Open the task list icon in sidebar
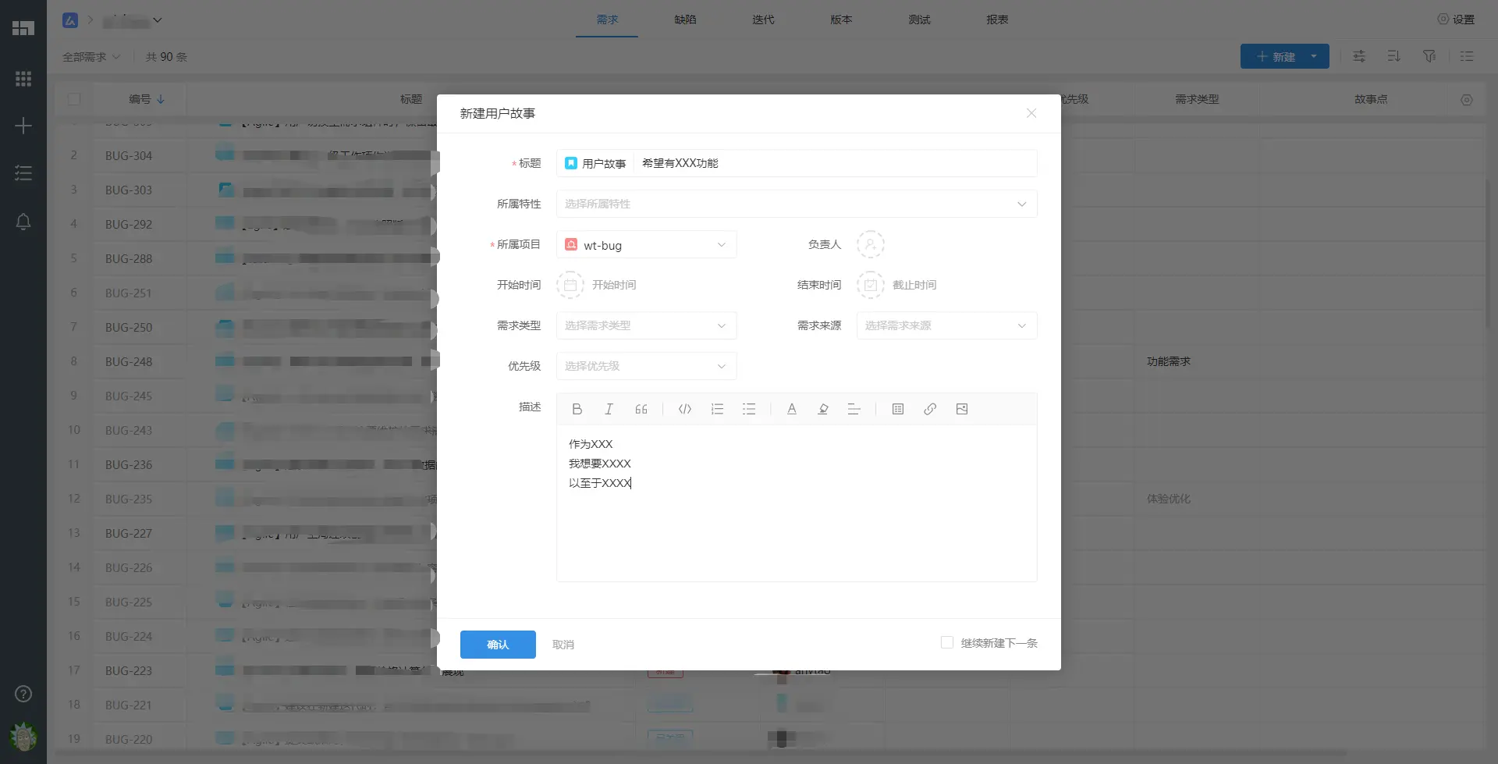Screen dimensions: 1498x764 tap(23, 173)
